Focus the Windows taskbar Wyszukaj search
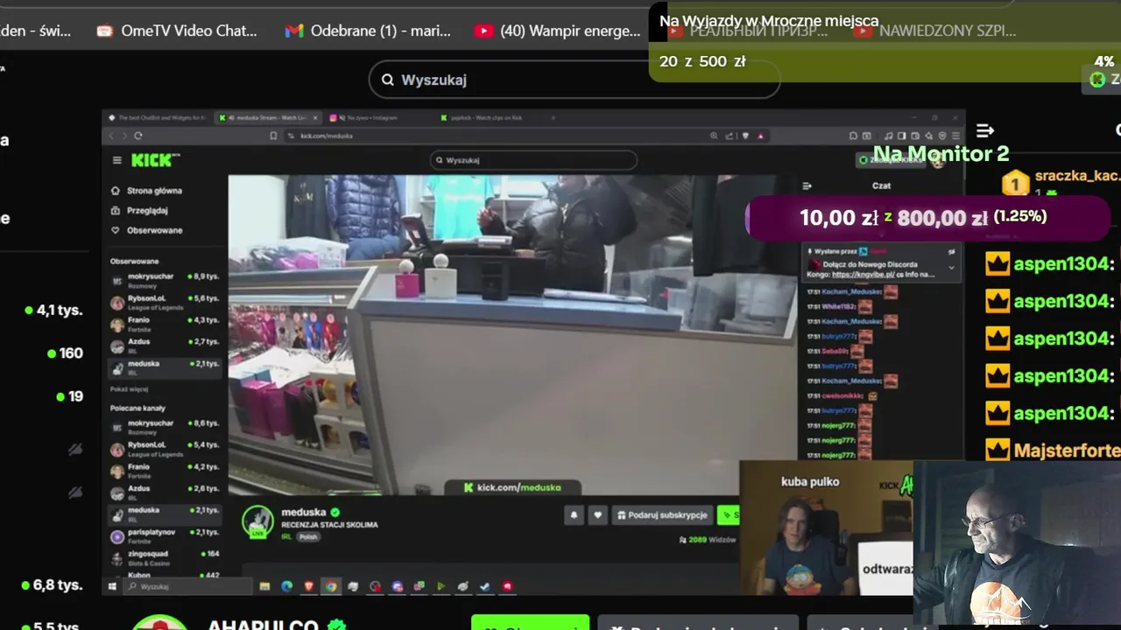The width and height of the screenshot is (1121, 630). 188,586
